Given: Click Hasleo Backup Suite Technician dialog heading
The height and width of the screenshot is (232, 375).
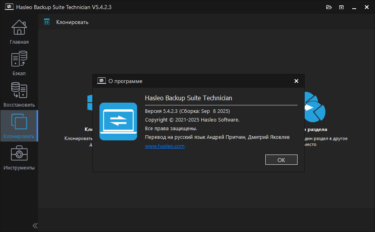Looking at the screenshot, I should (188, 98).
